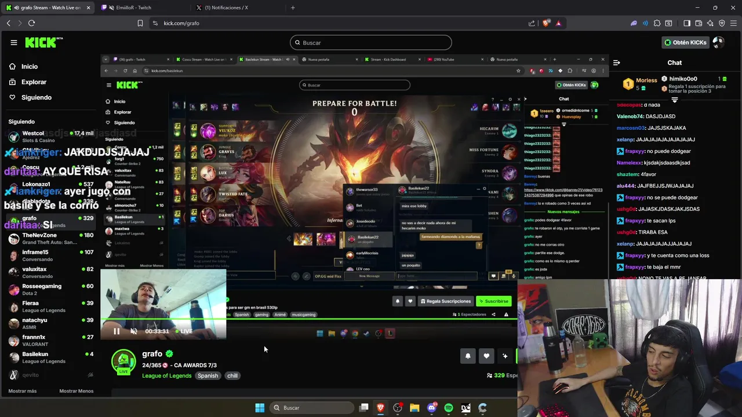Collapse the chat panel arrow icon
The width and height of the screenshot is (742, 417).
tap(617, 63)
